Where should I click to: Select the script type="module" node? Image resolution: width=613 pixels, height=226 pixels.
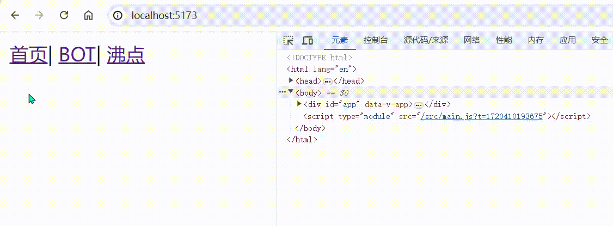(447, 116)
